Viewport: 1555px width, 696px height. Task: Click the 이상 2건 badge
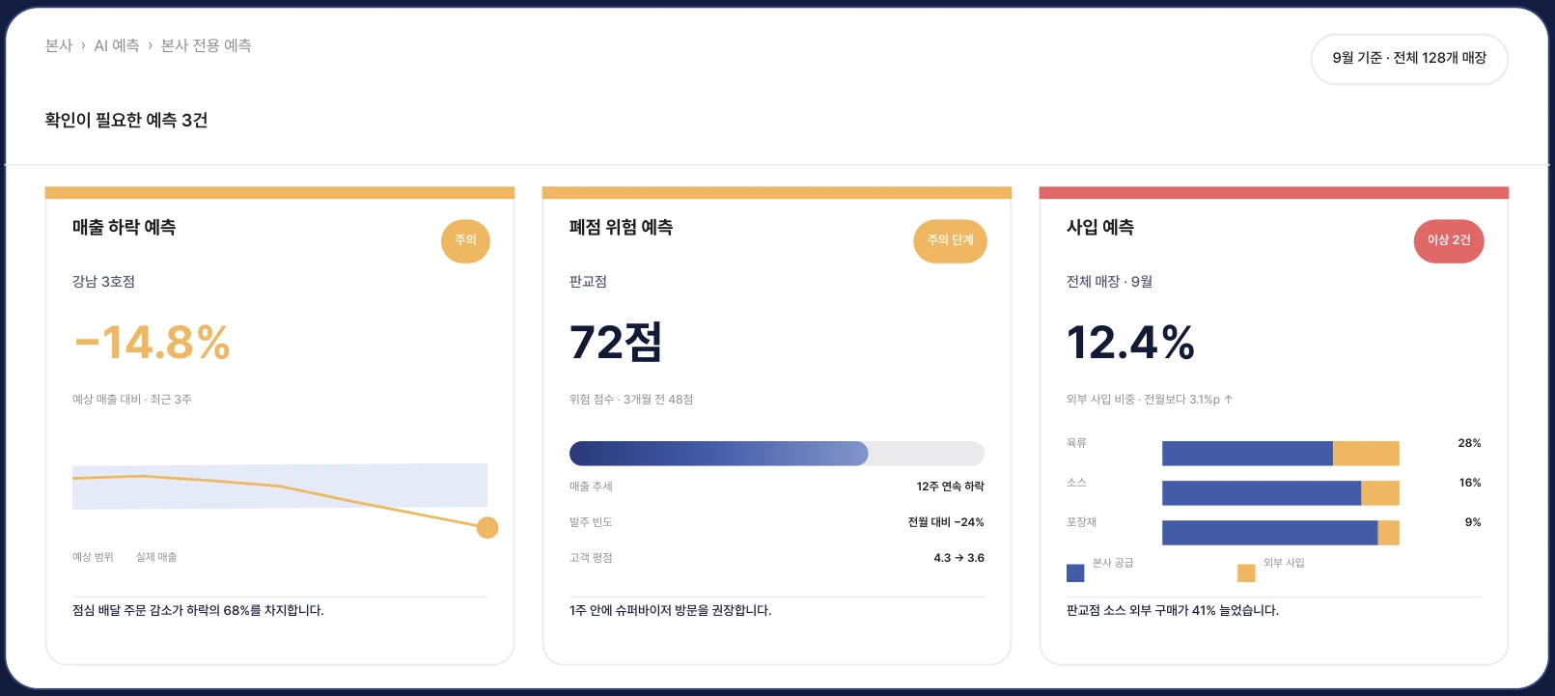tap(1449, 240)
